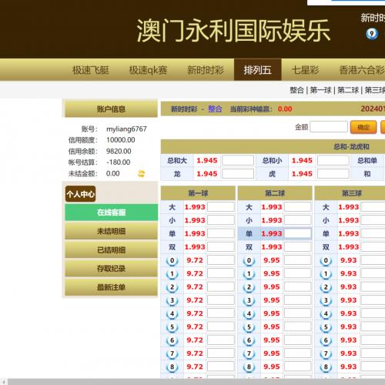This screenshot has height=385, width=385.
Task: Click the blue 整合 link in the status bar
Action: (215, 109)
